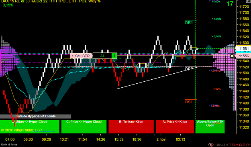
Task: Click the 11556 stop price tag
Action: [x=244, y=56]
